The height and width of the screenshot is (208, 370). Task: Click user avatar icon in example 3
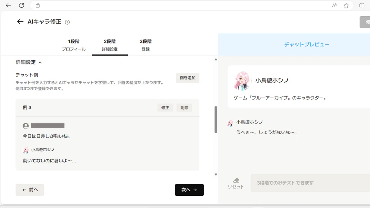pos(26,126)
